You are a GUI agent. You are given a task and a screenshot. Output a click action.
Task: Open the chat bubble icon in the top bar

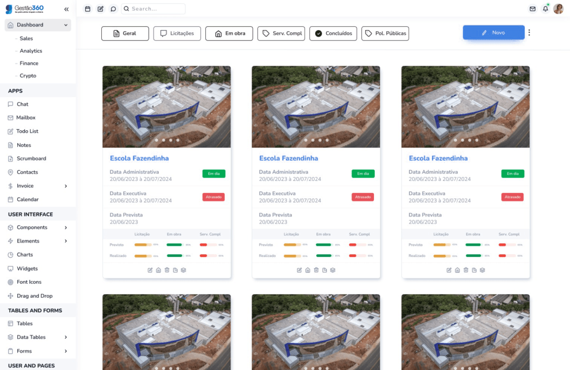(x=114, y=9)
